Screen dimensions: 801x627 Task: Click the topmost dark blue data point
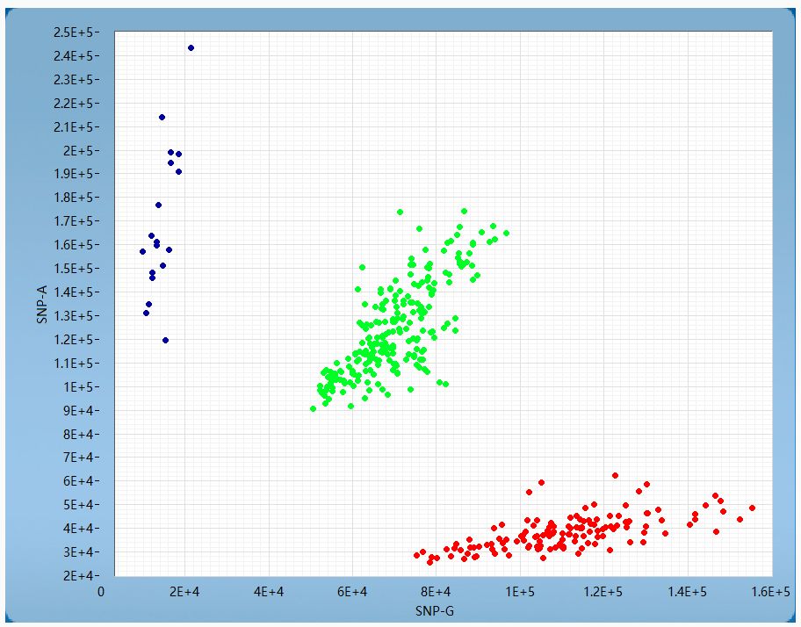[x=191, y=47]
